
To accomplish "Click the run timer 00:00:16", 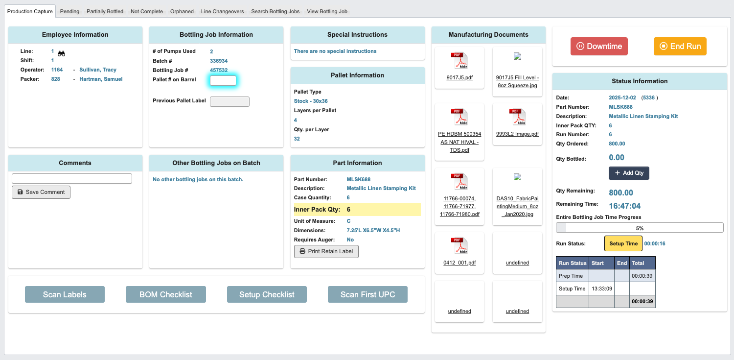I will coord(655,243).
